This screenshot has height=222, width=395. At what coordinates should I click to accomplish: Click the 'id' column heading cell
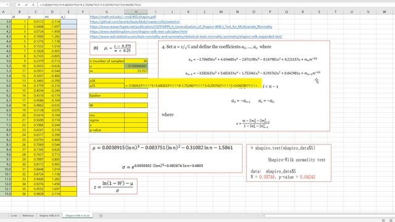[x=19, y=17]
